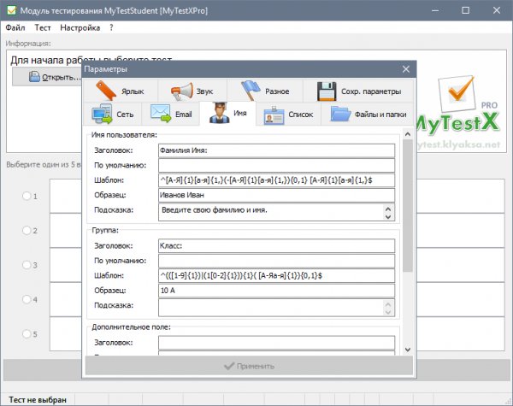This screenshot has width=513, height=406.
Task: Click Заголовок field containing Фамилия Имя:
Action: coord(276,150)
